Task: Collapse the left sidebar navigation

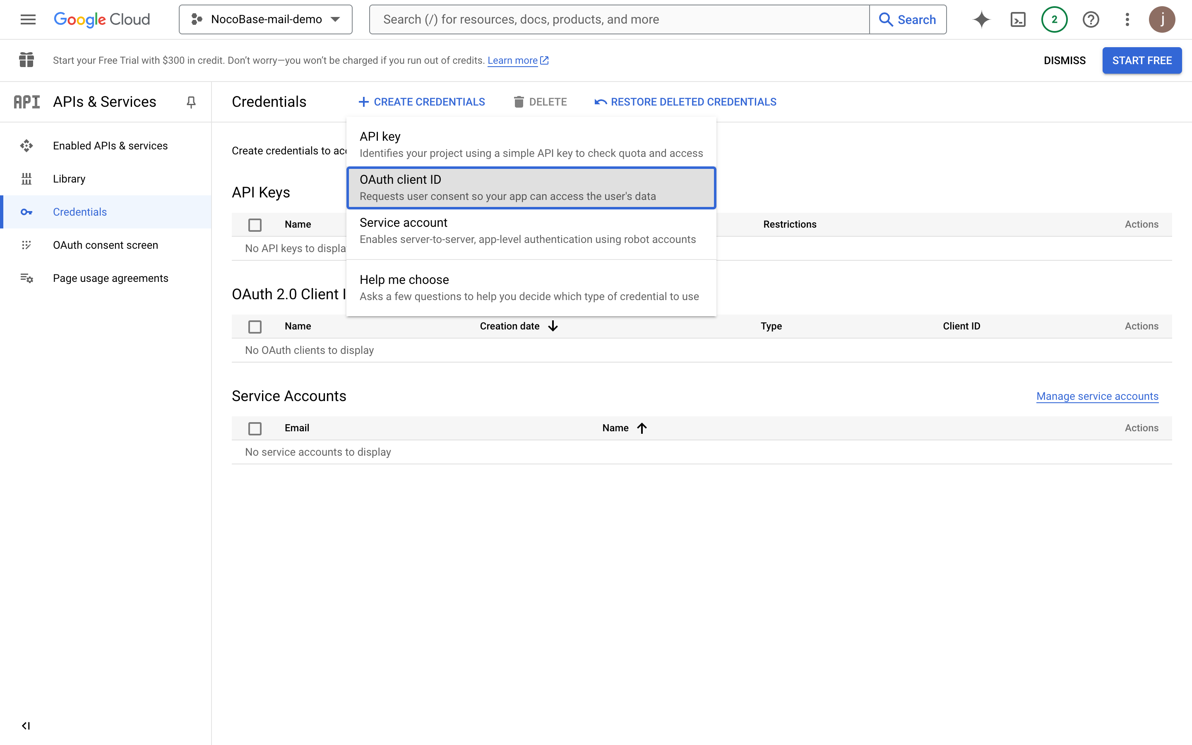Action: click(26, 725)
